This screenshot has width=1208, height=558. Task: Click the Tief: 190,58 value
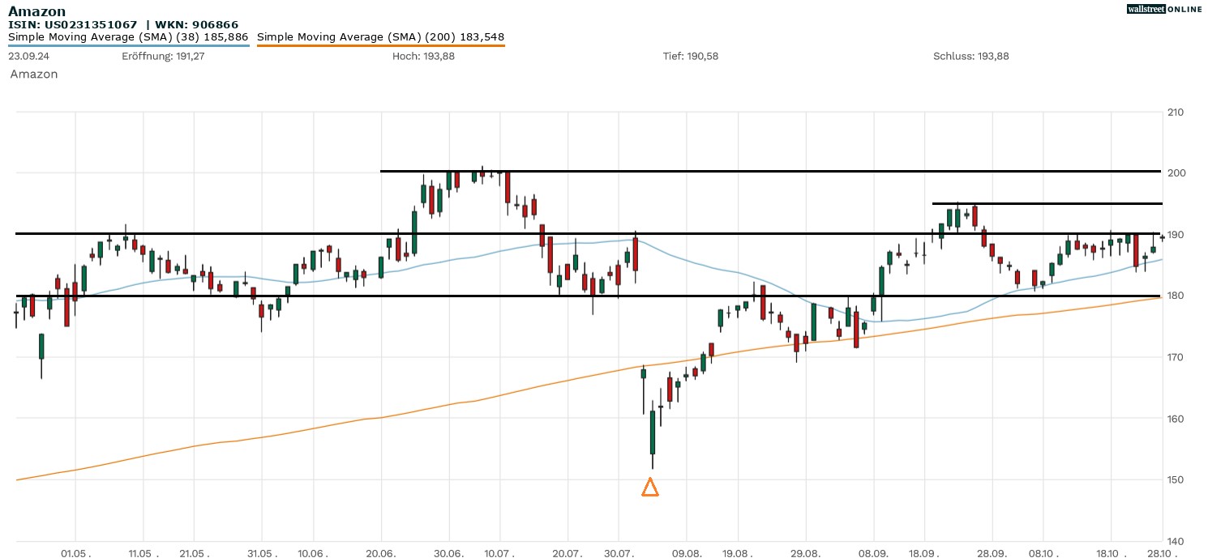coord(691,56)
